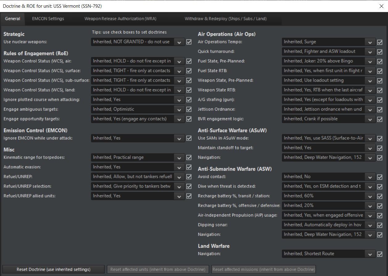Click Reset affected units button
The width and height of the screenshot is (388, 276).
pos(158,269)
